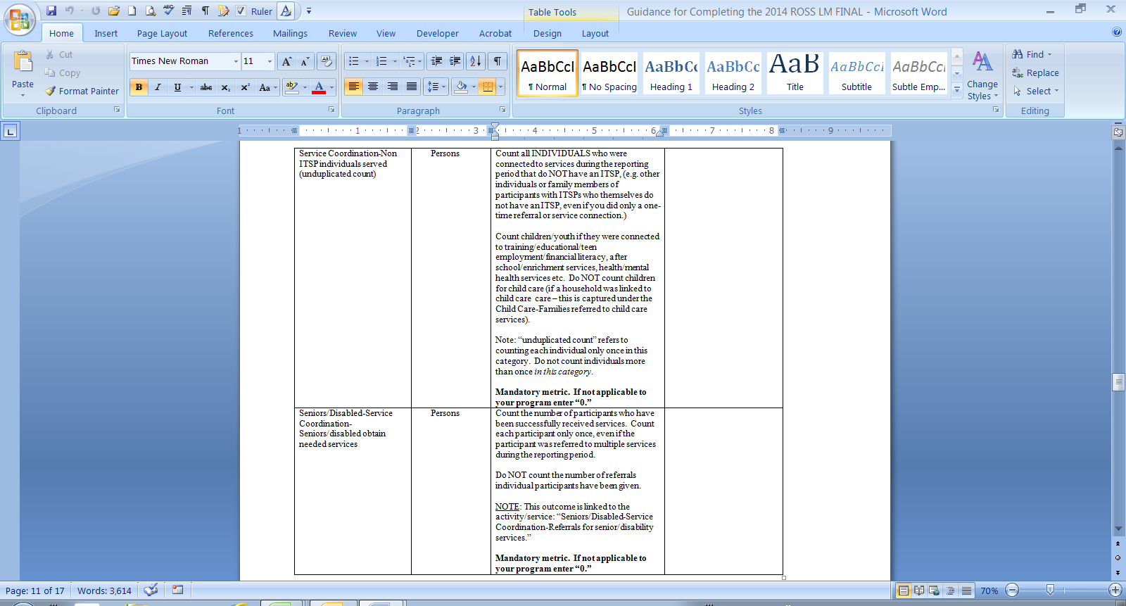Toggle Align Text Left button
This screenshot has height=606, width=1126.
(x=353, y=87)
